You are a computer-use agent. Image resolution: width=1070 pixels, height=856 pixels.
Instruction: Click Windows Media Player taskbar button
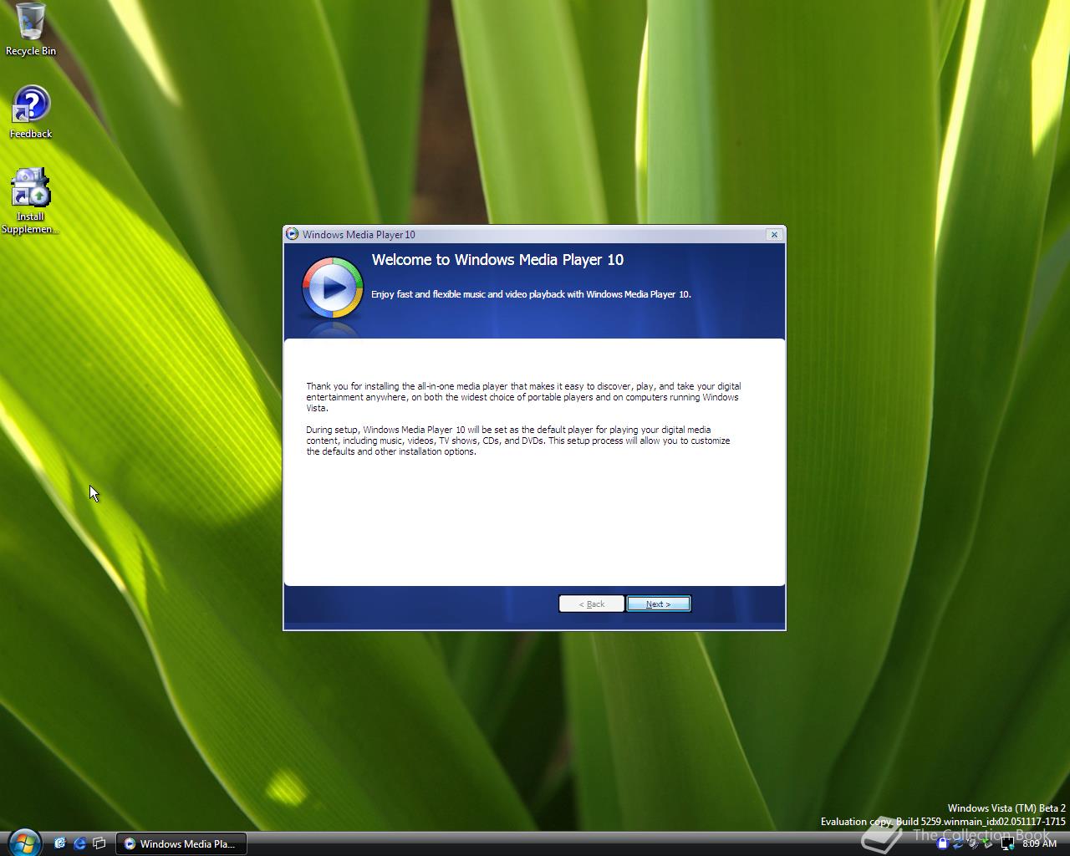tap(181, 843)
